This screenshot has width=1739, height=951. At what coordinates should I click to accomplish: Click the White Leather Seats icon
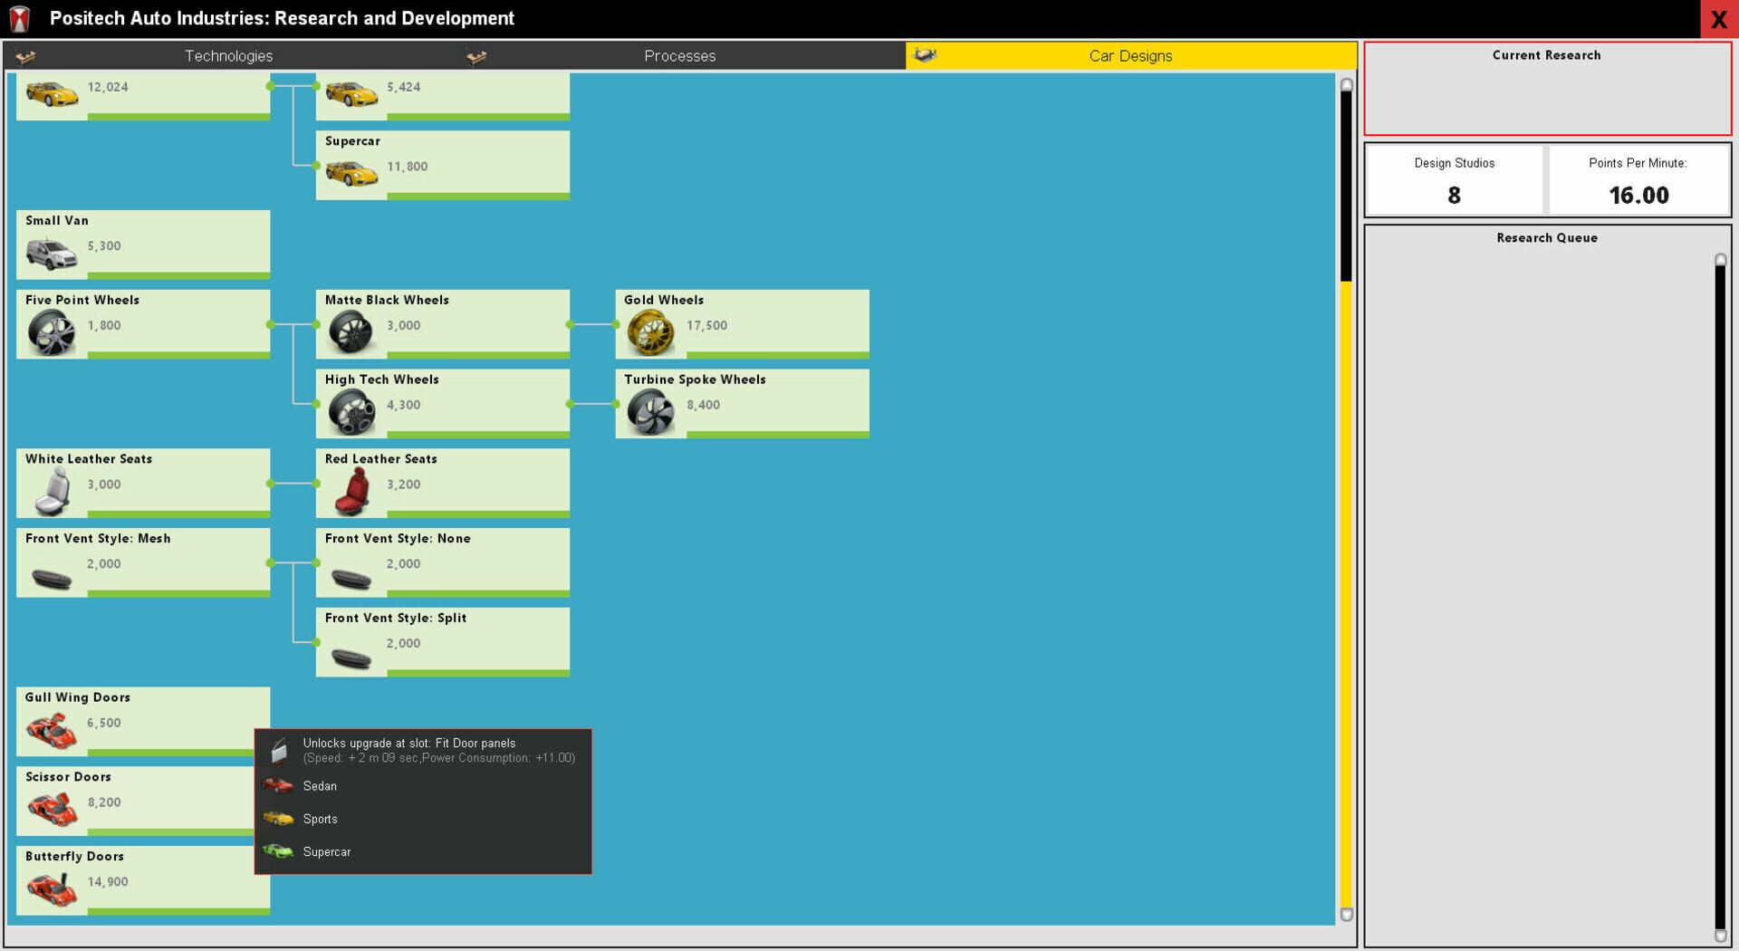53,490
